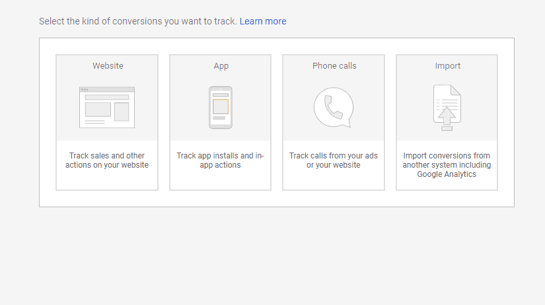Click the lined page corner of the Import icon
This screenshot has width=545, height=305.
point(455,90)
